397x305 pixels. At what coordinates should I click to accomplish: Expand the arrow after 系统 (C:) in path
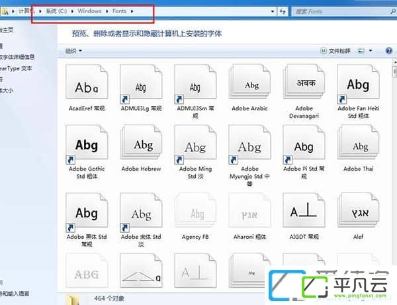coord(72,11)
